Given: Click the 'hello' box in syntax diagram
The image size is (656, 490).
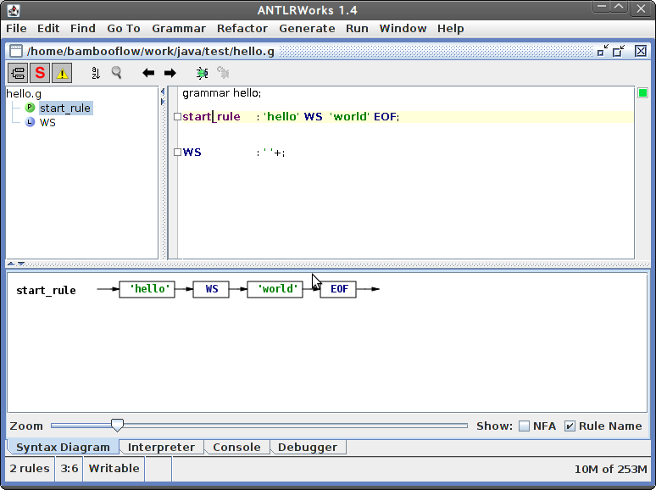Looking at the screenshot, I should (x=147, y=289).
